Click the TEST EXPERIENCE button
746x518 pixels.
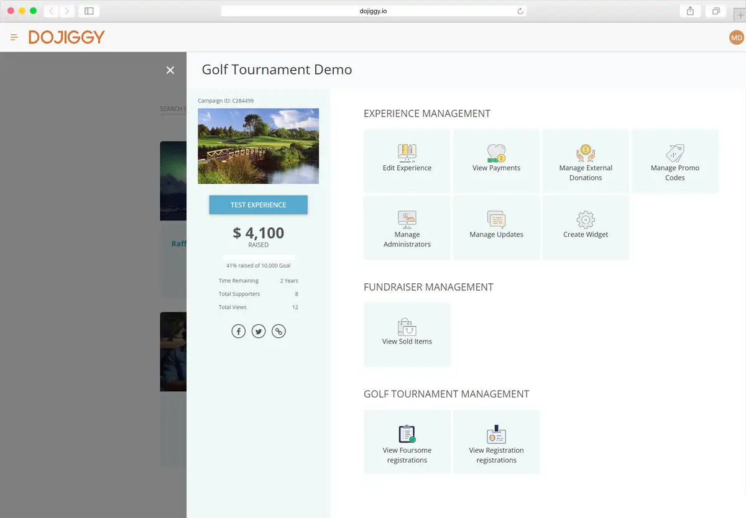tap(258, 204)
